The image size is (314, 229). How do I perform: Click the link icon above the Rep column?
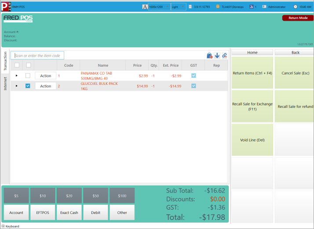click(224, 55)
